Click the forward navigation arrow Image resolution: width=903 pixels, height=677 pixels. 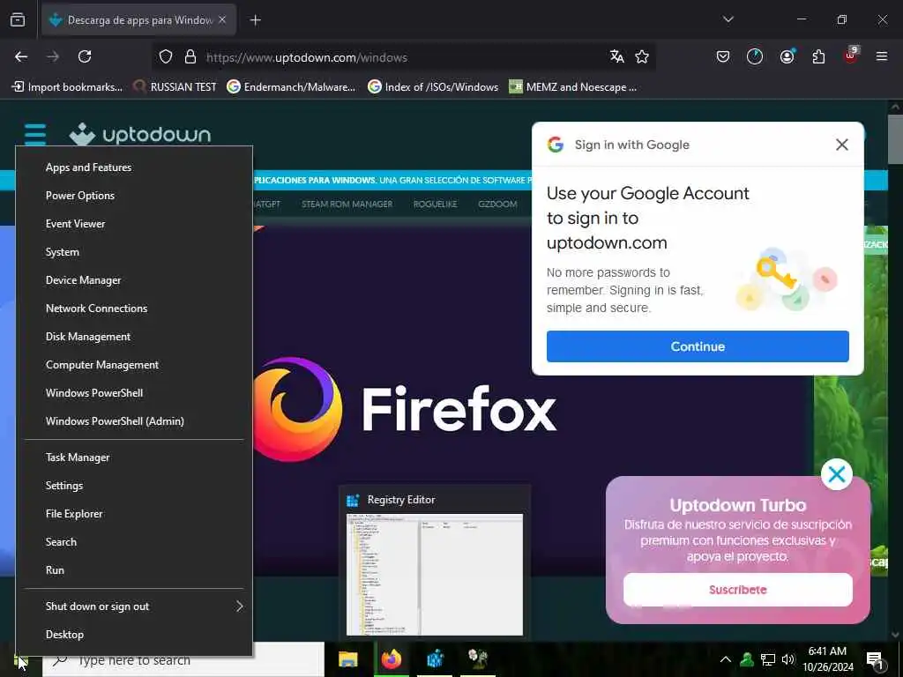(53, 56)
